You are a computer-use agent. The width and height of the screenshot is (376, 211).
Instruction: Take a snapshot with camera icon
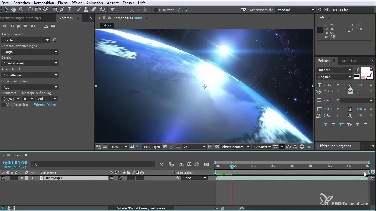[166, 147]
